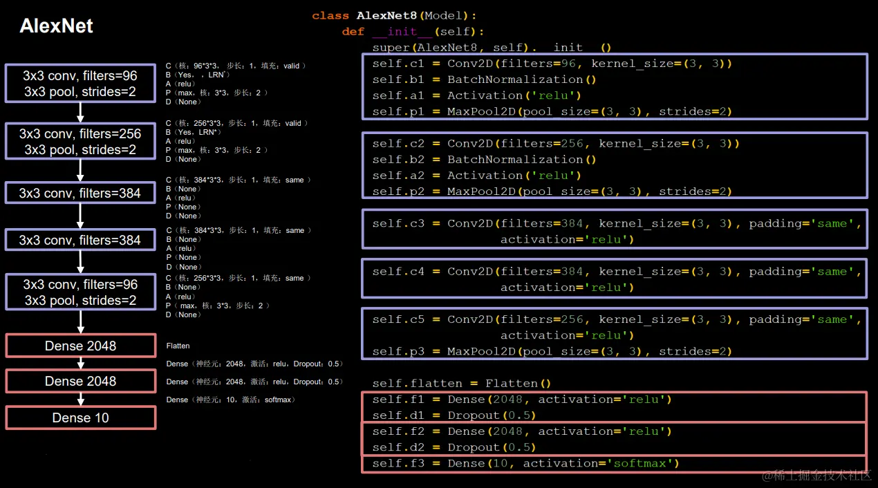Select the "self.d1 = Dropout(0.5)" line

(454, 415)
